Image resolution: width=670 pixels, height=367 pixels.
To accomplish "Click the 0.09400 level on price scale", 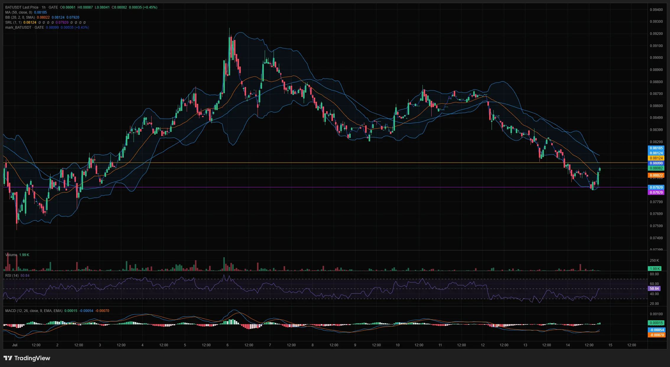I will click(656, 10).
